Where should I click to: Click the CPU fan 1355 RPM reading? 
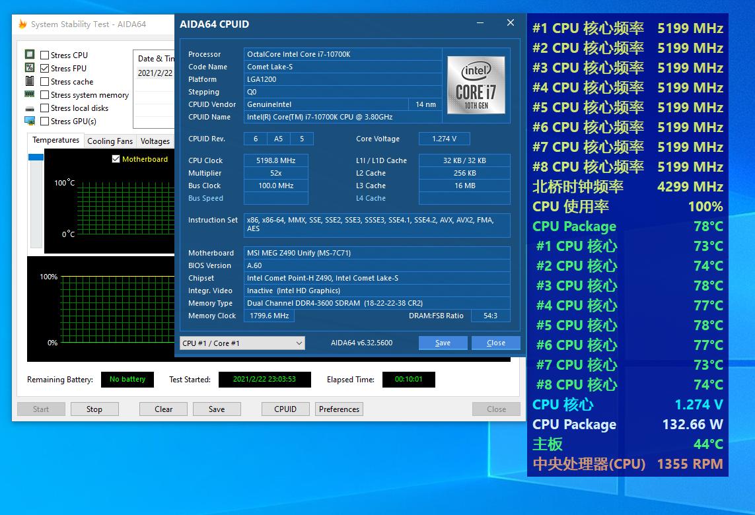[628, 464]
